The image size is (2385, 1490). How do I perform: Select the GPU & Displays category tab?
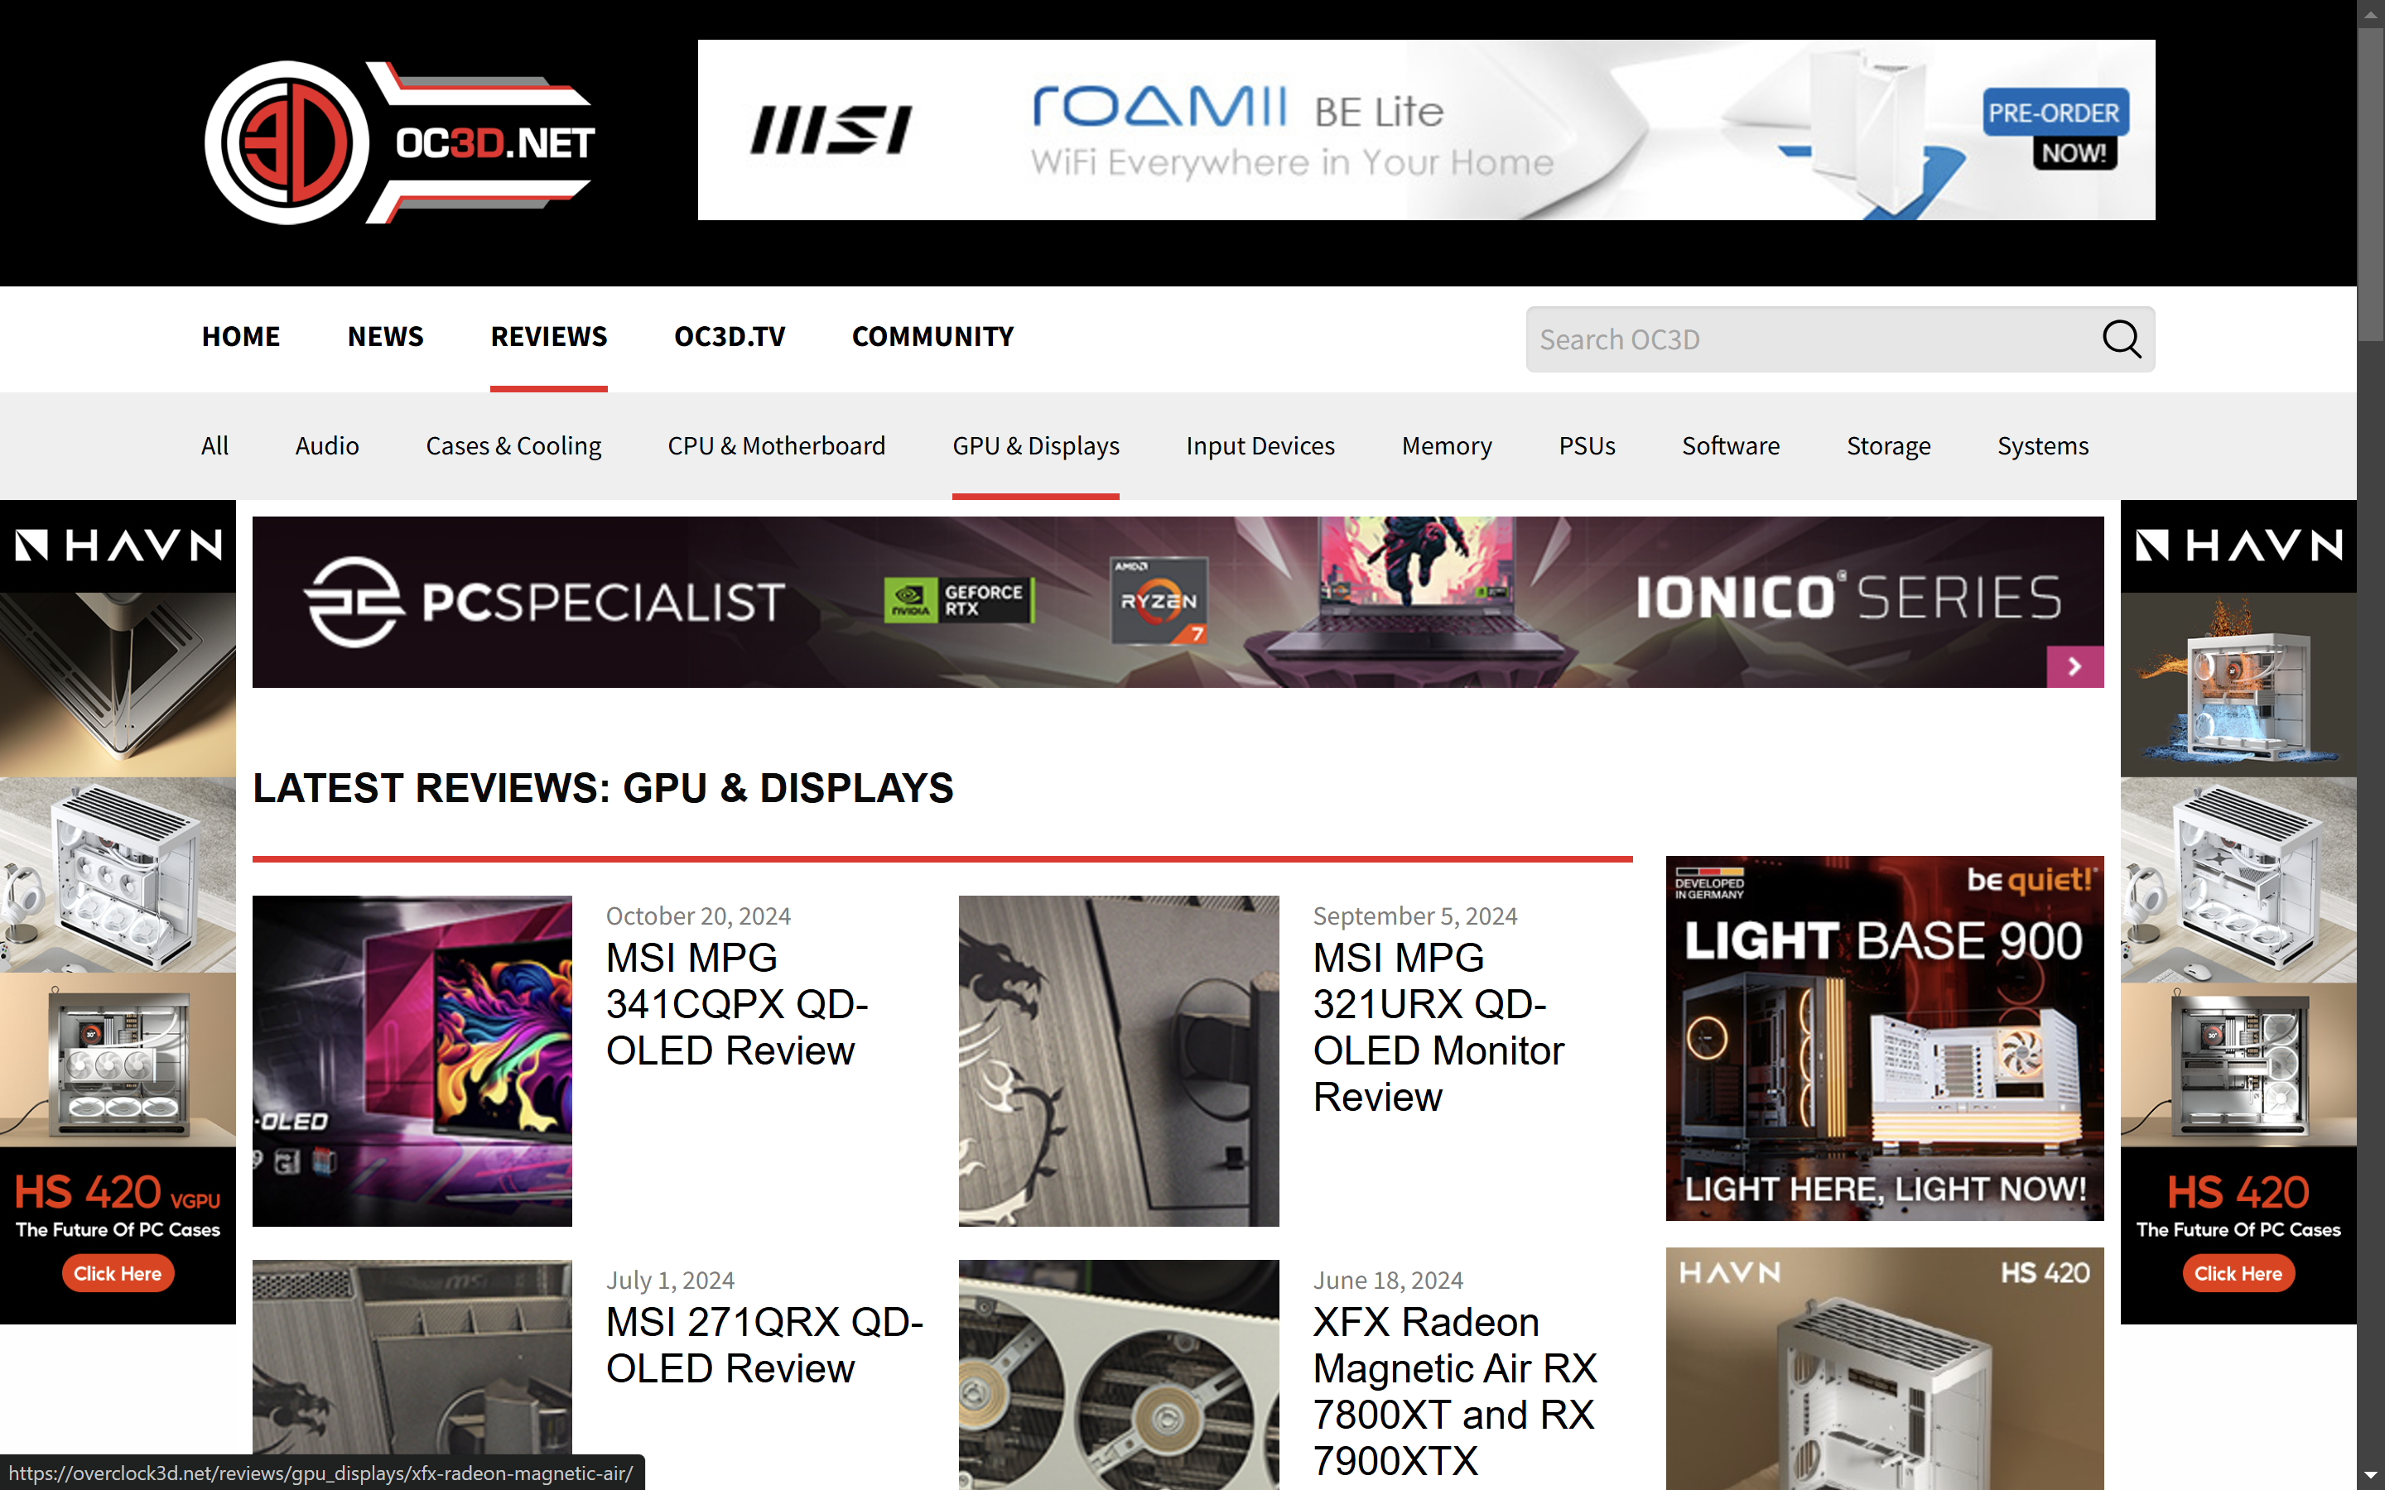tap(1036, 445)
